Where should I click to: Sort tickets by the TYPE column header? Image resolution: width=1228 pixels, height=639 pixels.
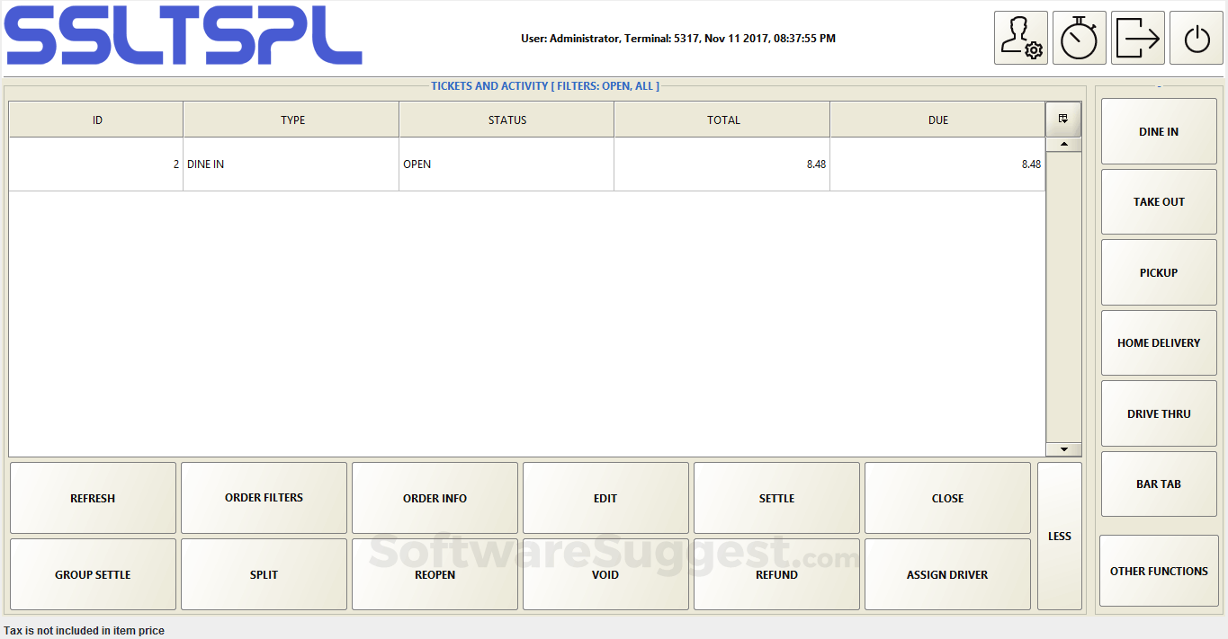pos(291,119)
